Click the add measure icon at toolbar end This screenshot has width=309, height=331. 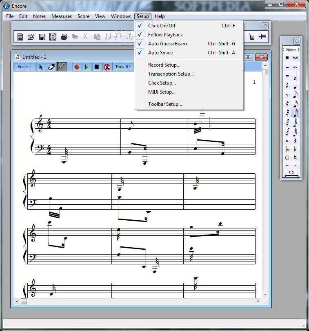click(x=262, y=36)
